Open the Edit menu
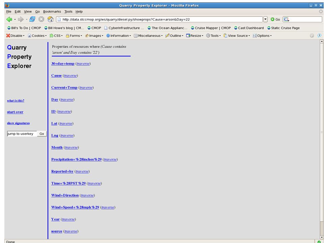The image size is (324, 243). [x=18, y=11]
